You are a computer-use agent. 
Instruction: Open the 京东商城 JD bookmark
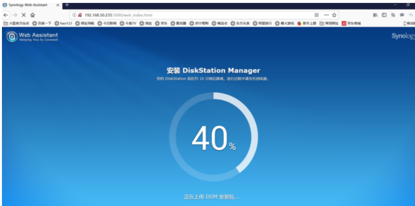(351, 23)
